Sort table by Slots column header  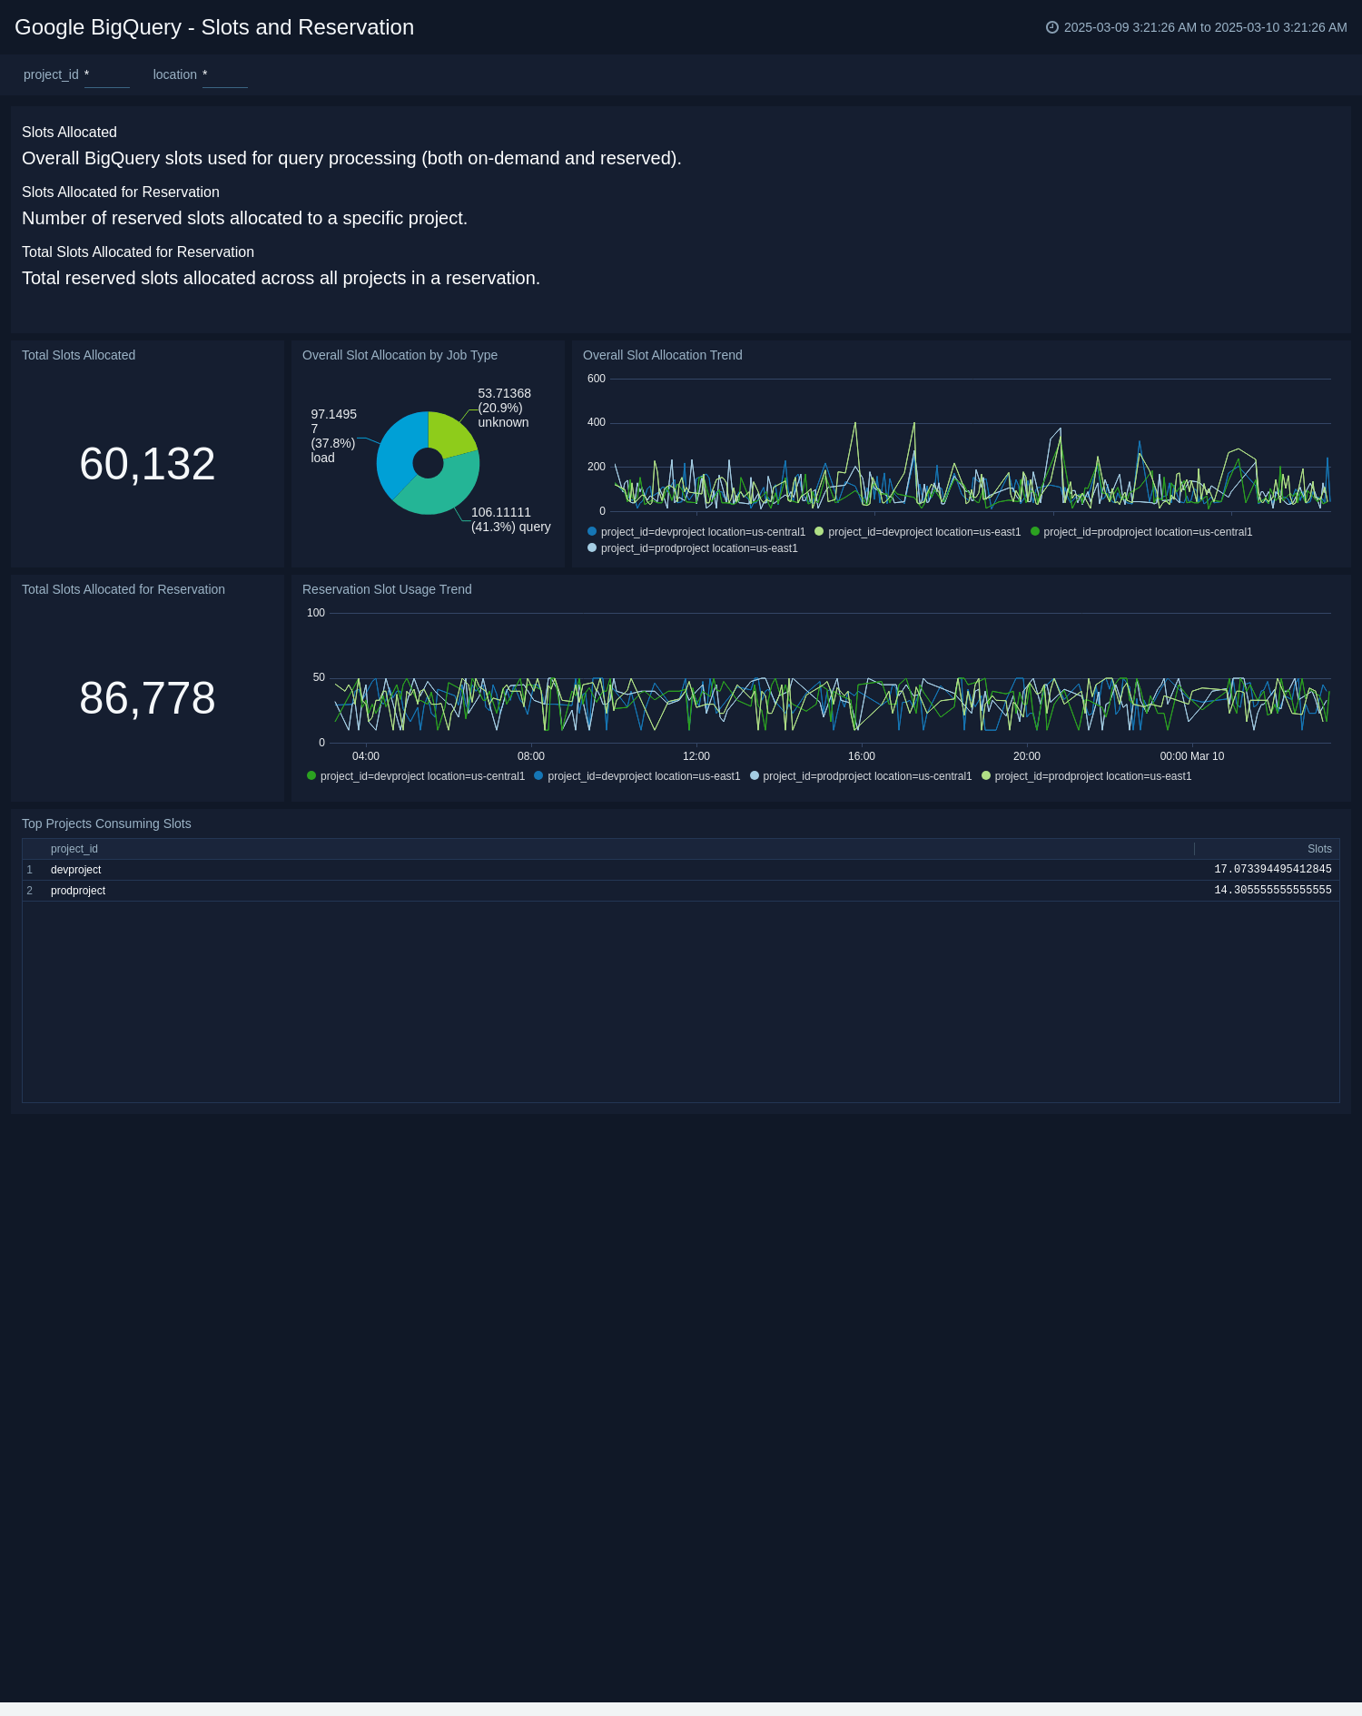coord(1318,849)
